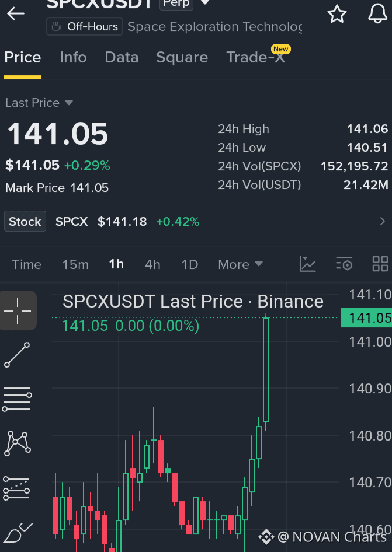This screenshot has width=392, height=552.
Task: Tap the 24h Vol(USDT) value 21.42M
Action: click(366, 185)
